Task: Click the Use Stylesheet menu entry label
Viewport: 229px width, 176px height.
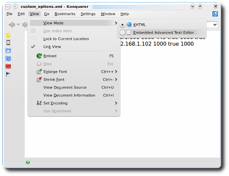Action: 57,111
